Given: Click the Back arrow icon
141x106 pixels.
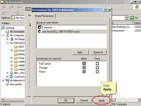Looking at the screenshot, I should click(x=3, y=12).
